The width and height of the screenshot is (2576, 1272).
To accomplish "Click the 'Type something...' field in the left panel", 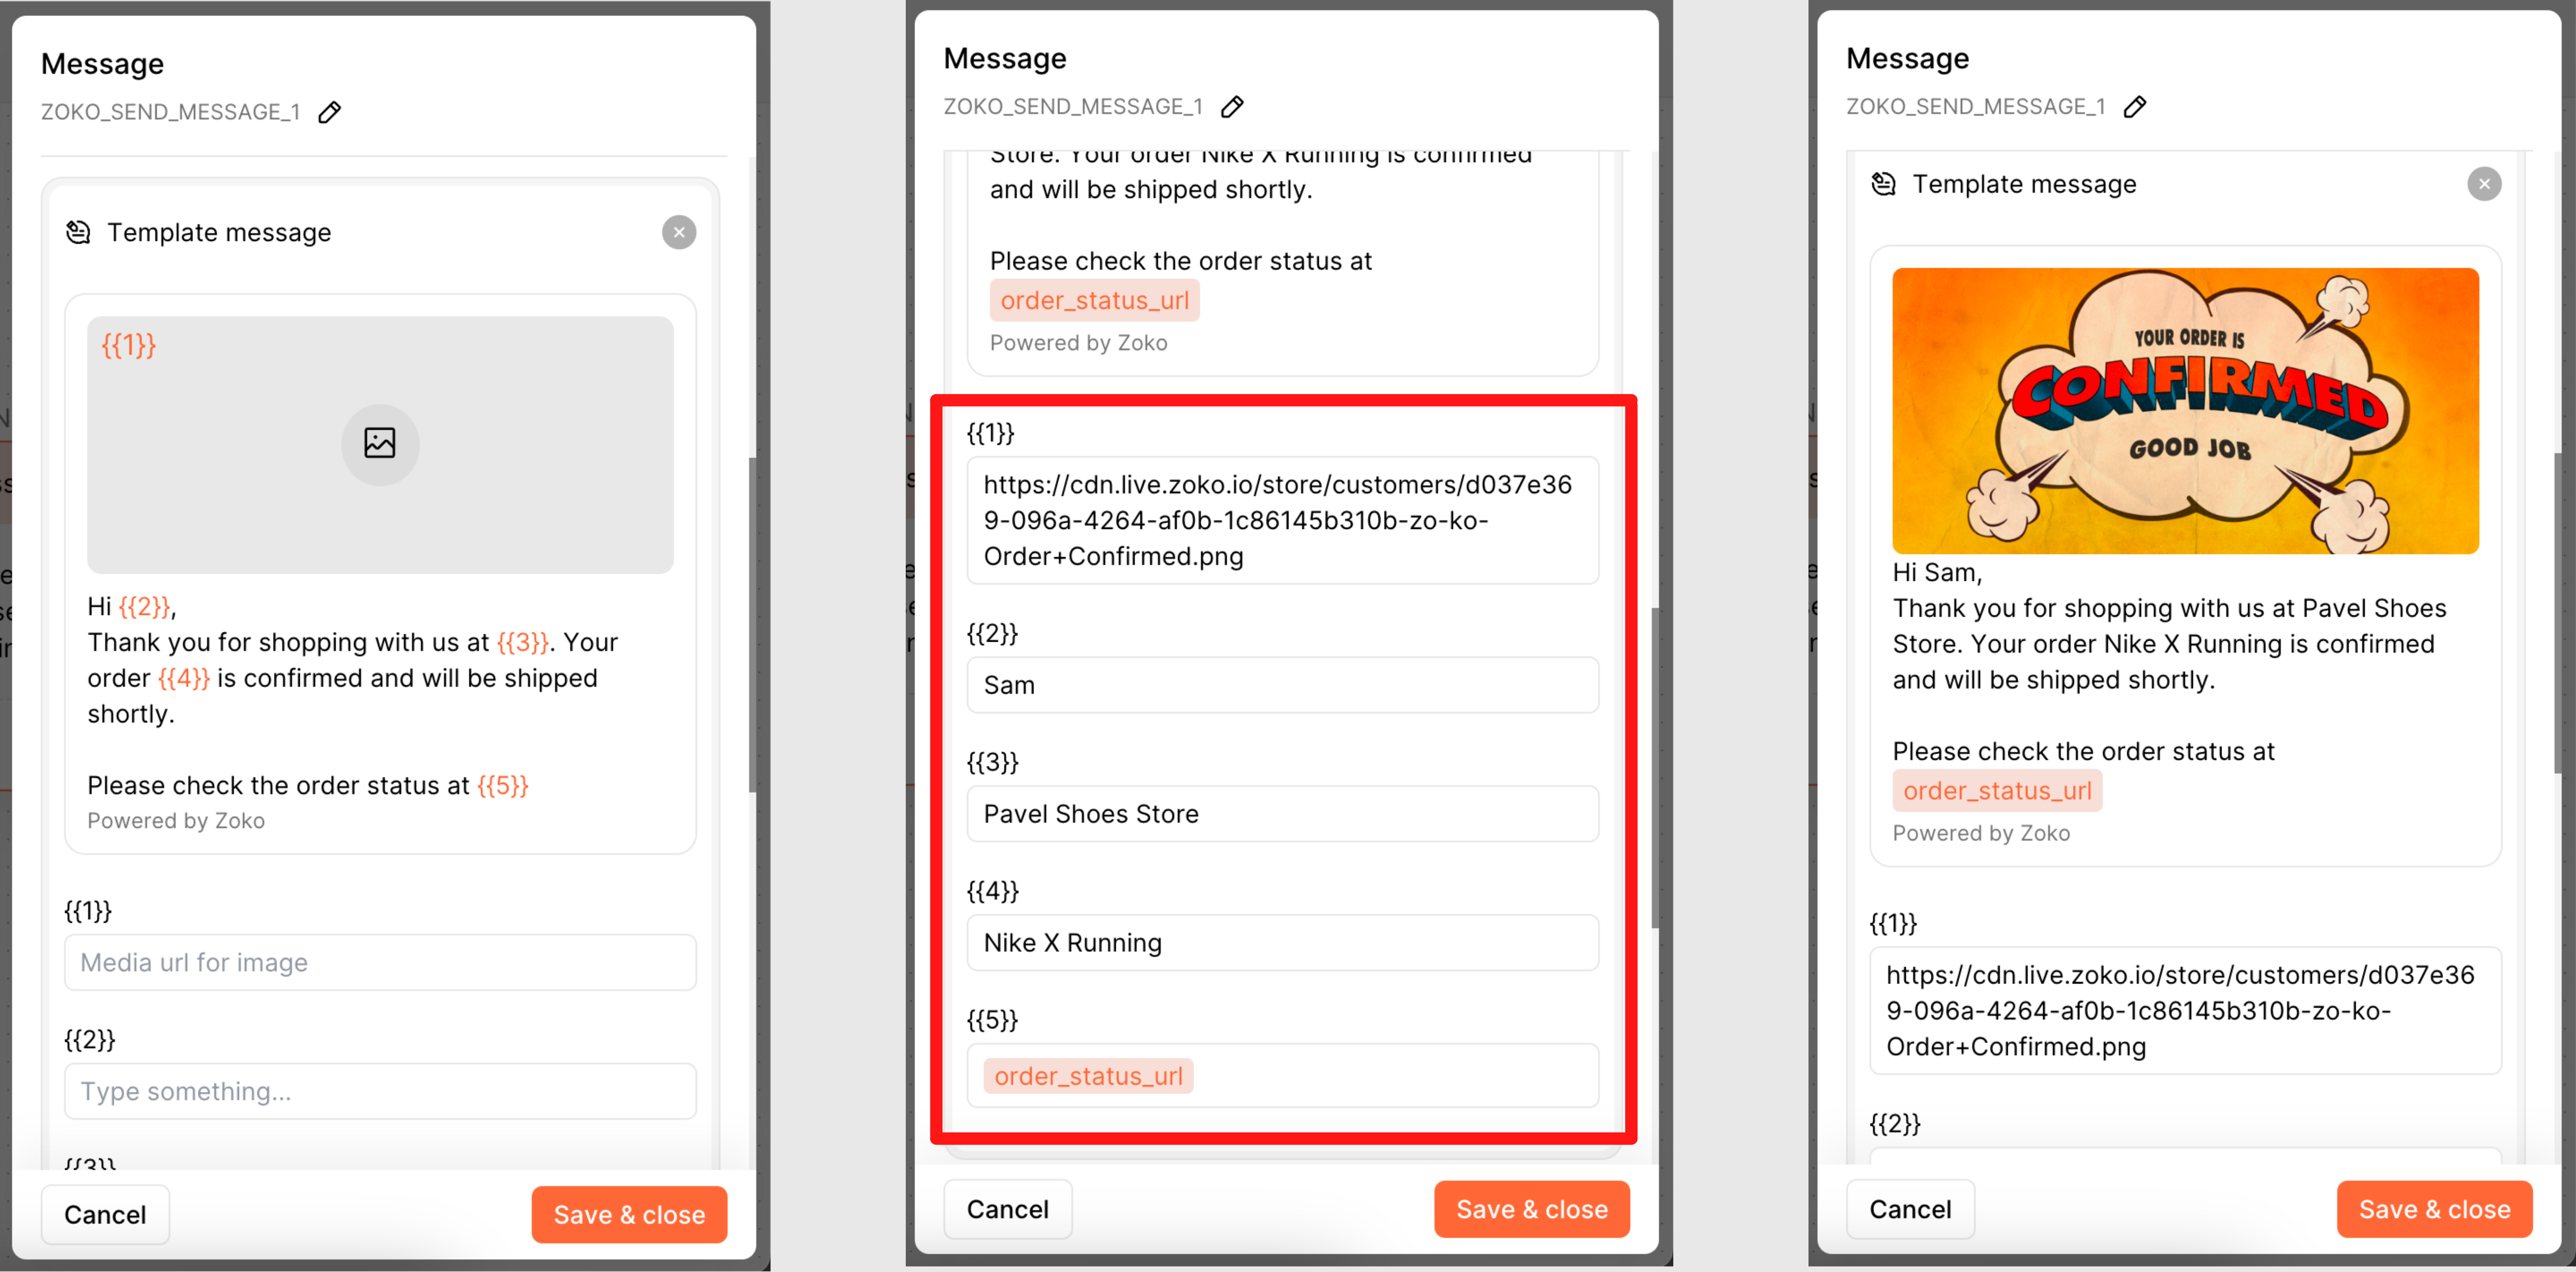I will 380,1091.
